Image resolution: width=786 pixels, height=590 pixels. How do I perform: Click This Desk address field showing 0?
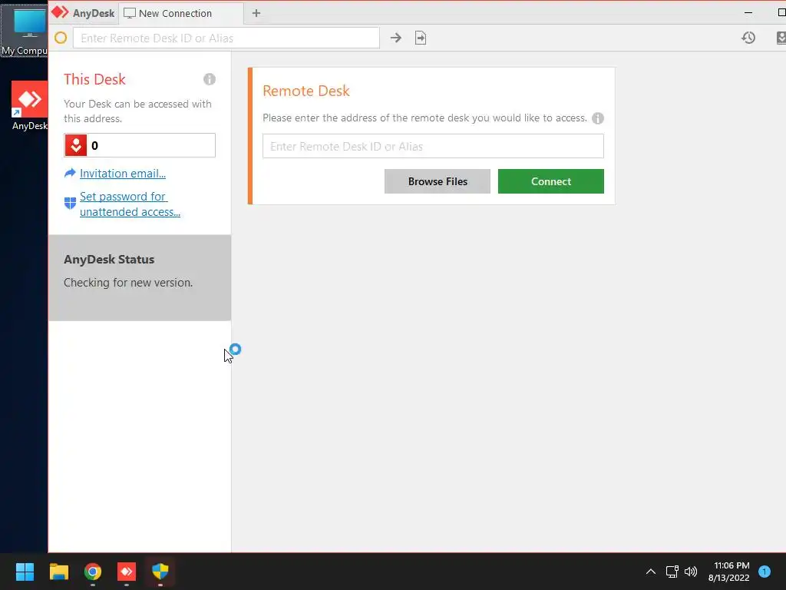(140, 145)
